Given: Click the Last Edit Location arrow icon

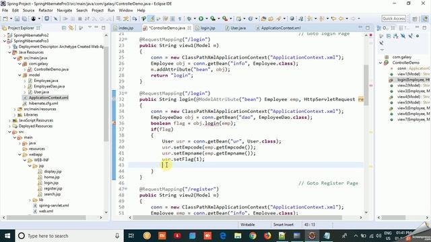Looking at the screenshot, I should click(x=334, y=19).
